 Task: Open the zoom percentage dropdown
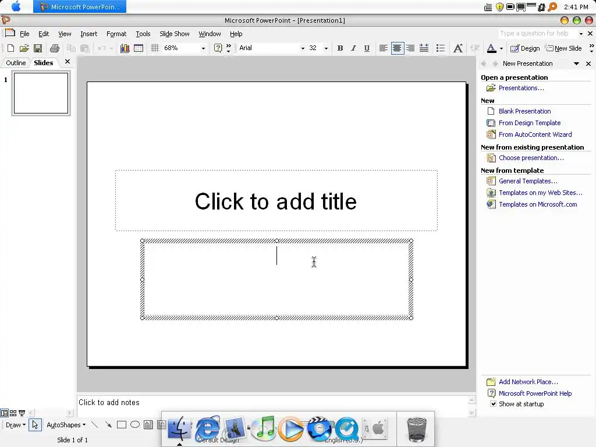(x=203, y=48)
